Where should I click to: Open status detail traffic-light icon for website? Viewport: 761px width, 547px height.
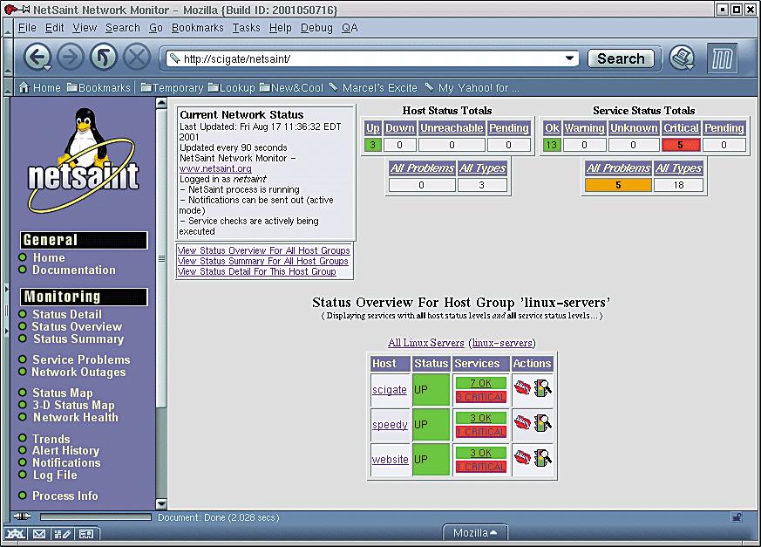pyautogui.click(x=543, y=456)
